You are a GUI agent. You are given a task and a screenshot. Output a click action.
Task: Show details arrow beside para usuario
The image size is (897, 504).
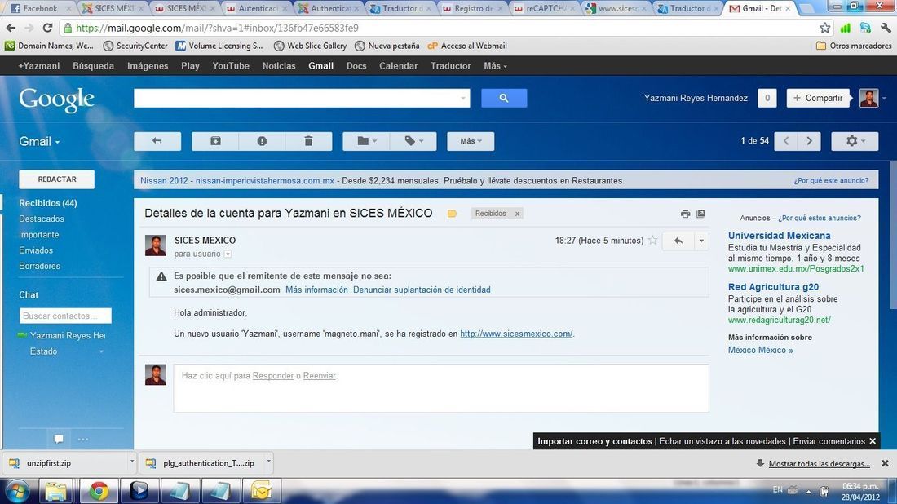pyautogui.click(x=228, y=254)
